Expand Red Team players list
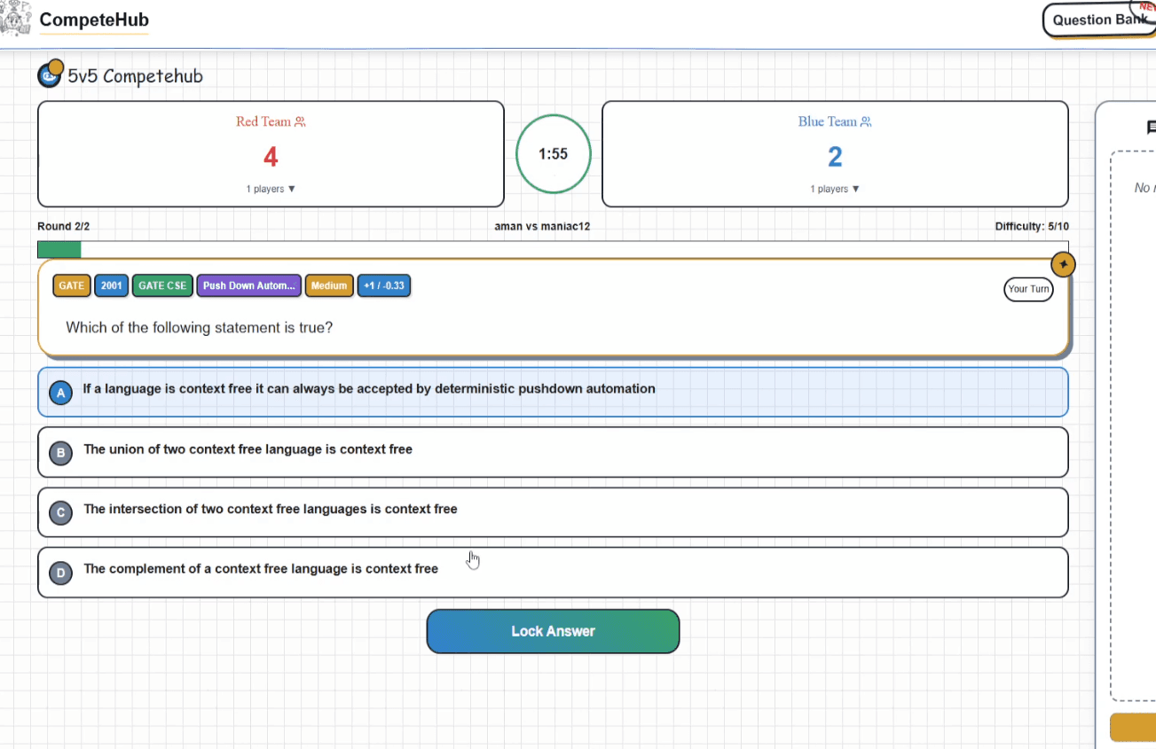This screenshot has height=749, width=1156. click(x=271, y=189)
